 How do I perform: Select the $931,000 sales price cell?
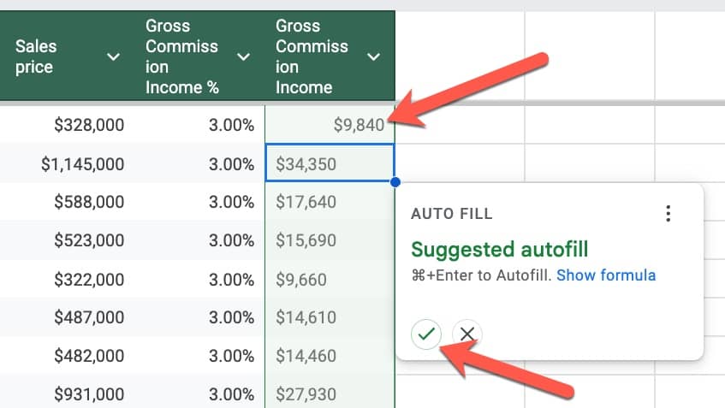[x=68, y=392]
